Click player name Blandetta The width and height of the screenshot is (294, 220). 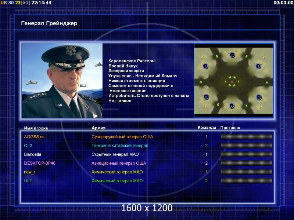pyautogui.click(x=33, y=154)
